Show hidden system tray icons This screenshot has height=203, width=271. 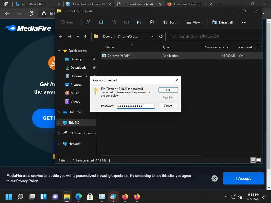click(226, 197)
